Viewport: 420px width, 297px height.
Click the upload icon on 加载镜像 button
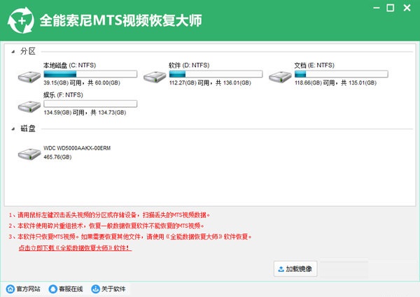[x=281, y=269]
